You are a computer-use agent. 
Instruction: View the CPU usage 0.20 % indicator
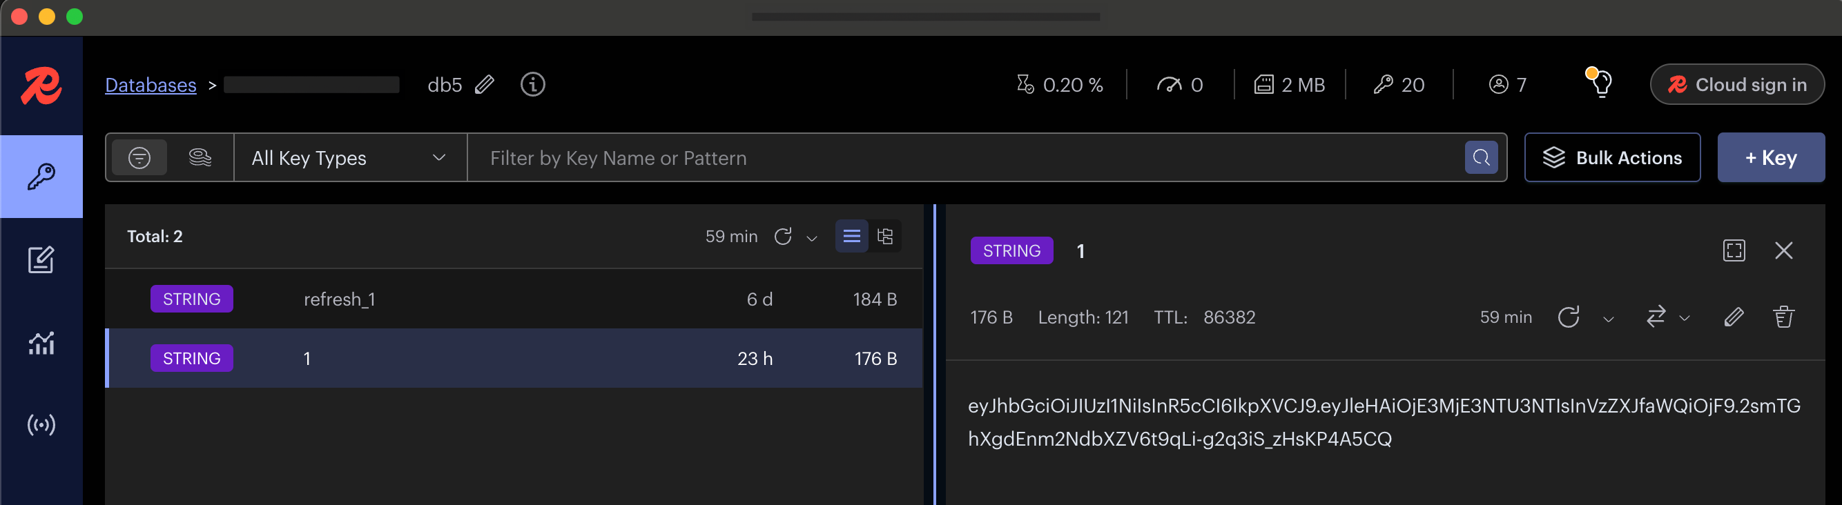click(1060, 85)
